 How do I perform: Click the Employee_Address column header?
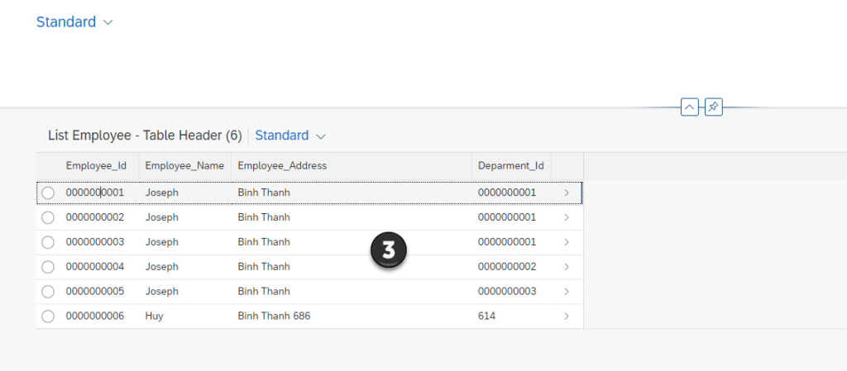pos(282,165)
